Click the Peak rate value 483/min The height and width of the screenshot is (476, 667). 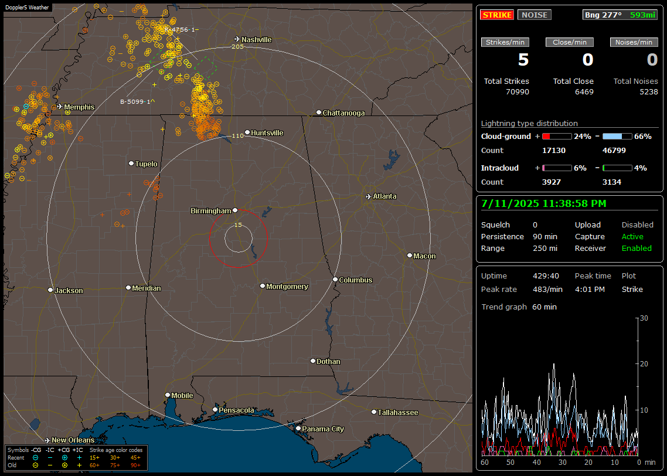point(547,289)
